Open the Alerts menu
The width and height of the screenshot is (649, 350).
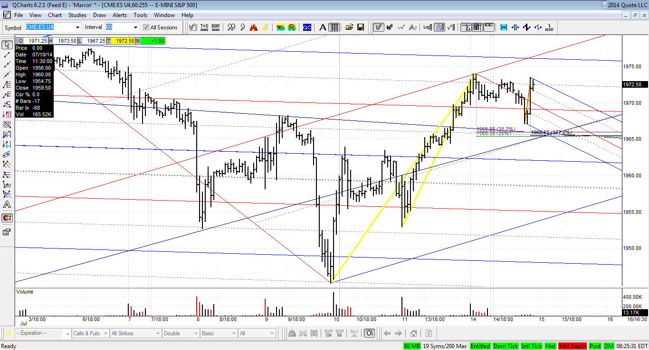tap(120, 15)
